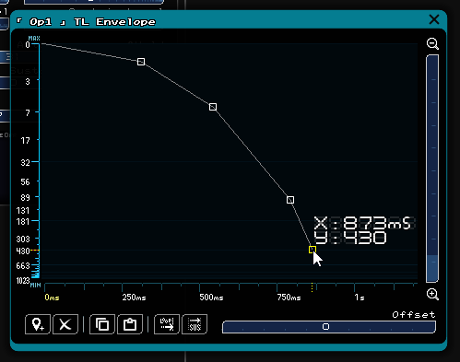Click the delete point X button
This screenshot has width=460, height=362.
point(65,324)
